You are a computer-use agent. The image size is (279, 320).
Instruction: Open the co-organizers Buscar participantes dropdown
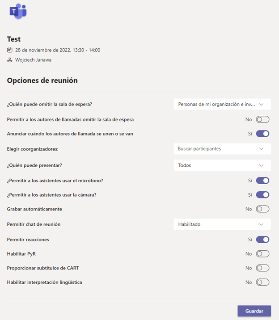coord(222,149)
